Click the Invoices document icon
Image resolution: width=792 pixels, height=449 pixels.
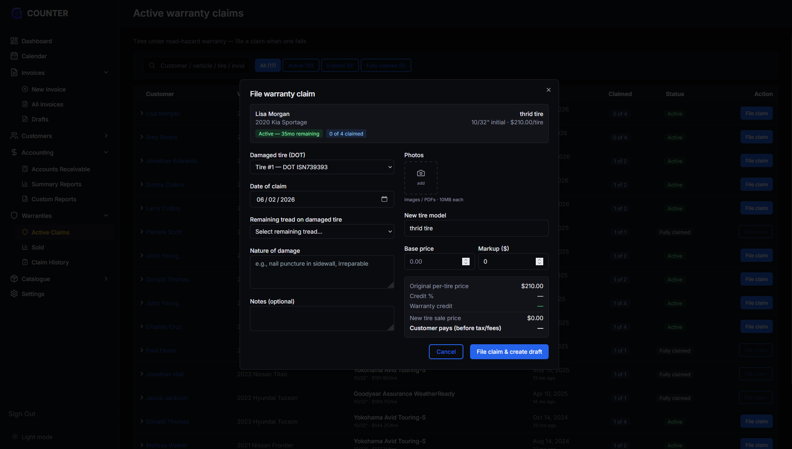pos(14,72)
